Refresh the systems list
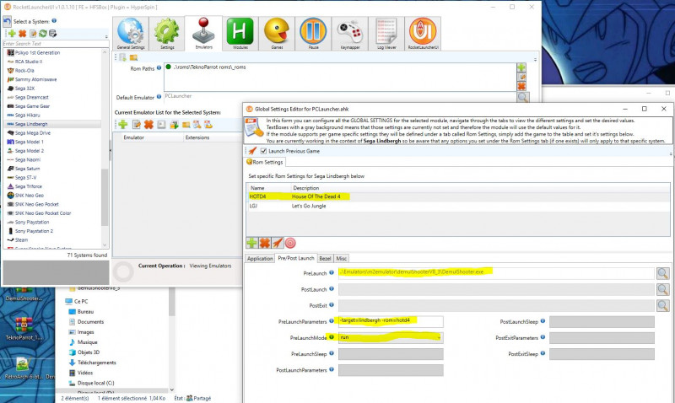Screen dimensions: 675x403 [43, 34]
